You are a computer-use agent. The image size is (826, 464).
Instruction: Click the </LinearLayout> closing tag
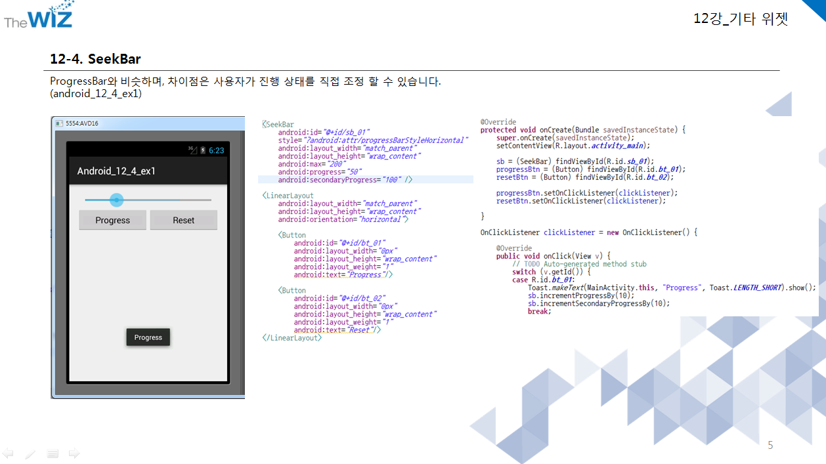tap(292, 337)
